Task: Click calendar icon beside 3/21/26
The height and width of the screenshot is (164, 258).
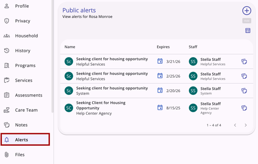Action: click(160, 61)
